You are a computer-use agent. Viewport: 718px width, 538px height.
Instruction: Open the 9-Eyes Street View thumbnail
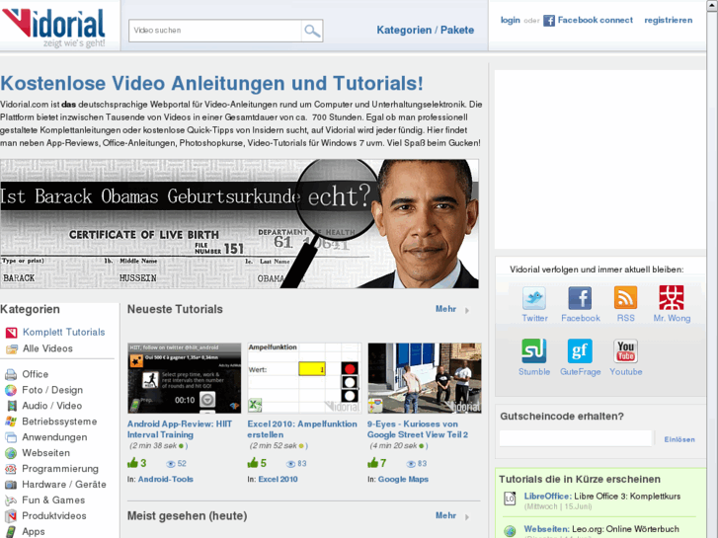[425, 378]
